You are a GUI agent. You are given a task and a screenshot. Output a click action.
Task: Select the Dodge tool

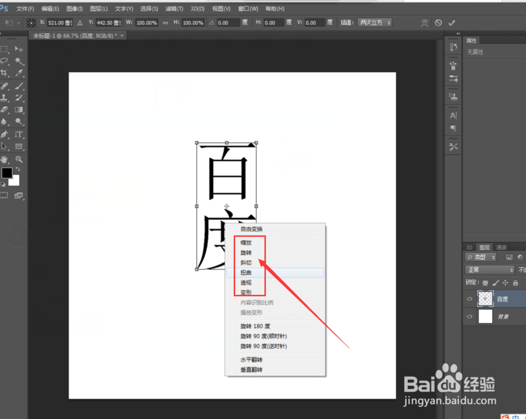pyautogui.click(x=19, y=121)
